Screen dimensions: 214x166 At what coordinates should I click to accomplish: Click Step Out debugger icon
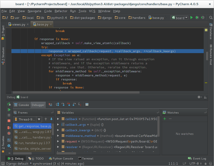(74, 104)
